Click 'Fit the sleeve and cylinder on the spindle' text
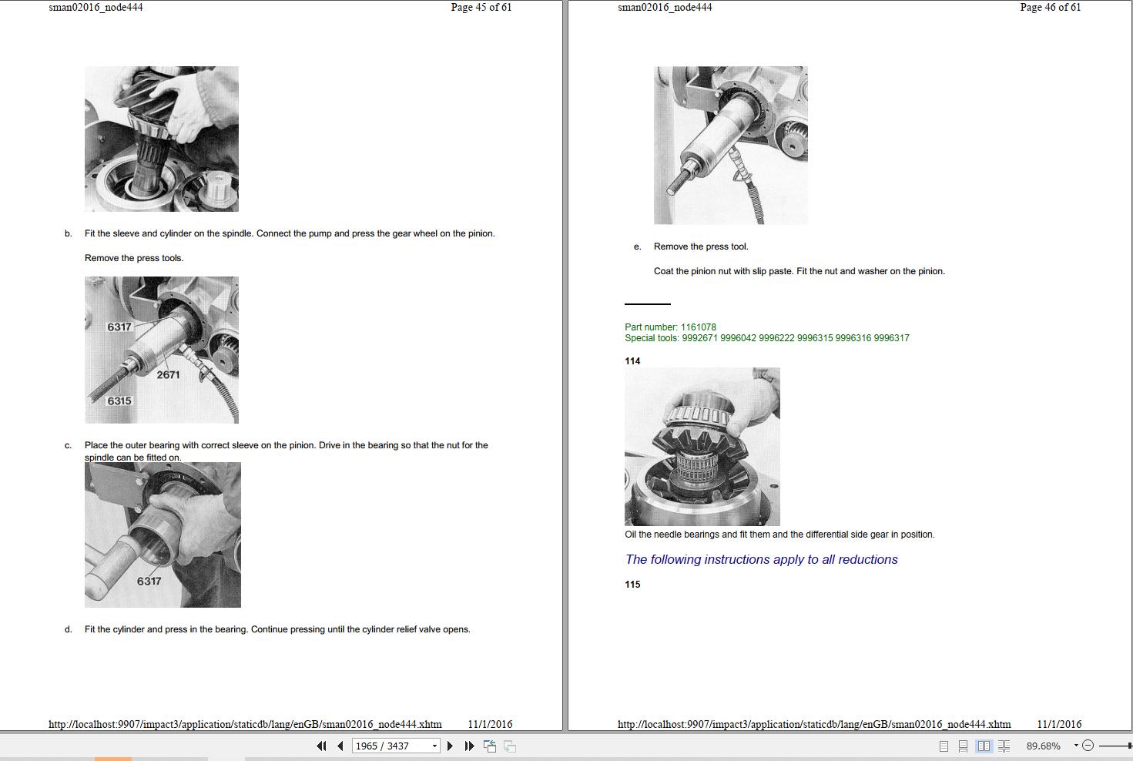The image size is (1133, 761). (x=290, y=233)
